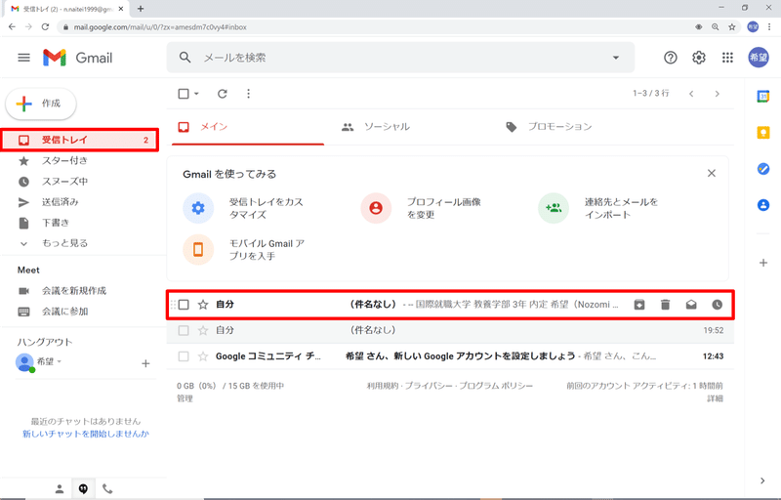This screenshot has width=781, height=500.
Task: Star the Google コミュニティ message
Action: tap(203, 356)
